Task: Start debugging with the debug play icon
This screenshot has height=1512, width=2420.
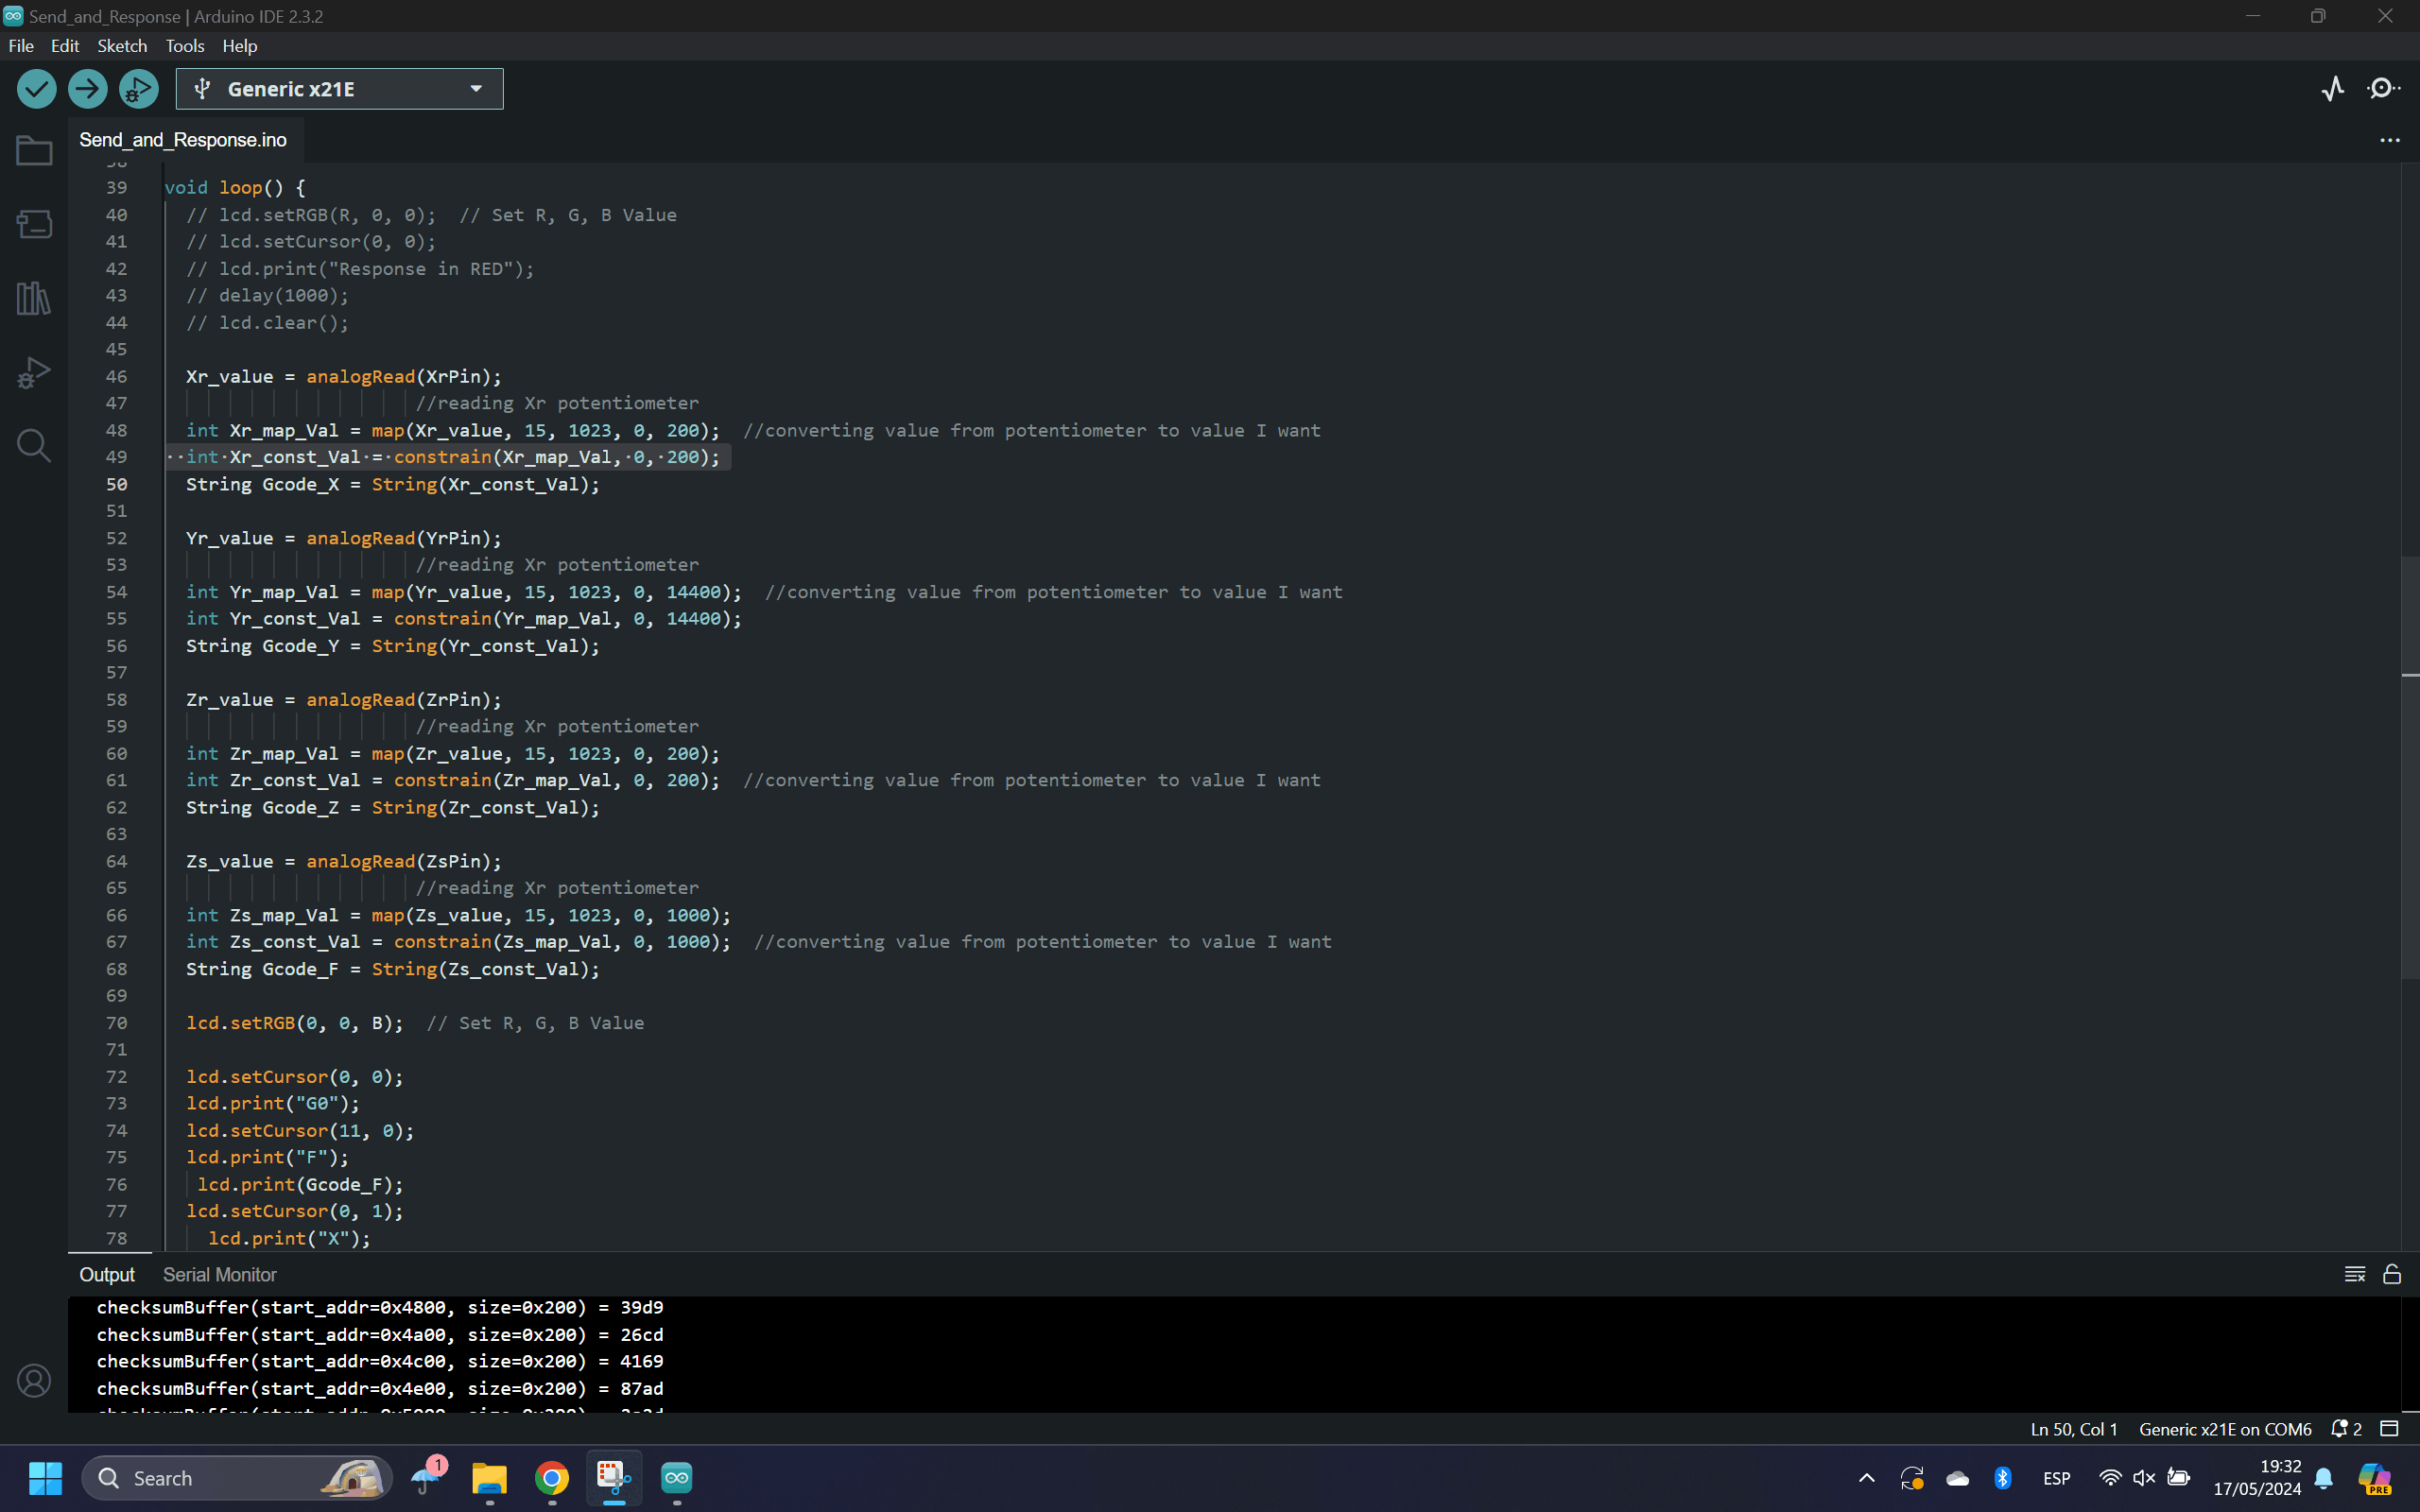Action: [x=139, y=89]
